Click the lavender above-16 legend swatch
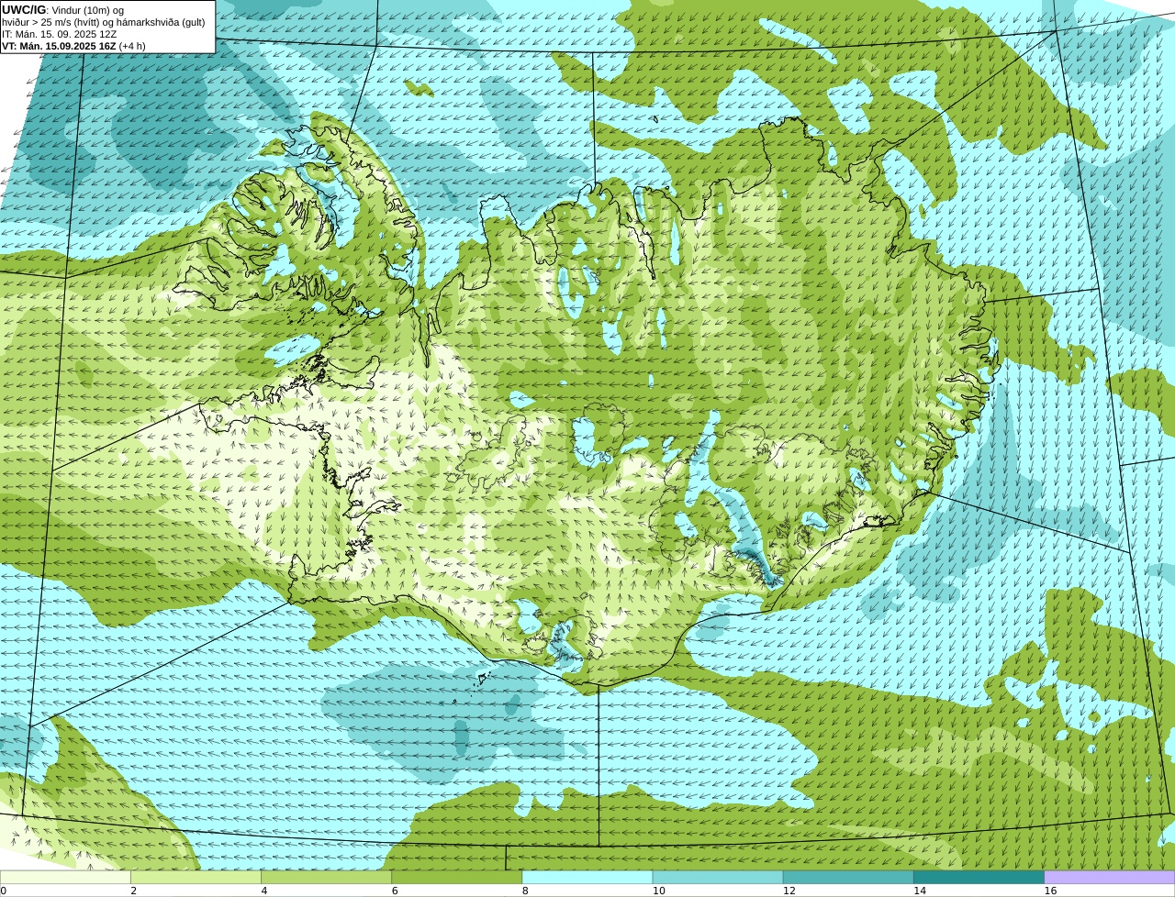This screenshot has width=1175, height=897. click(1110, 877)
